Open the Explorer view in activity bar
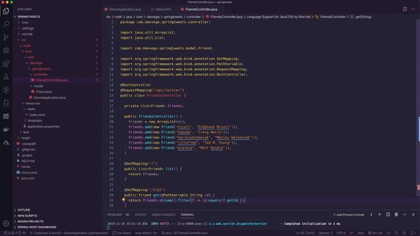This screenshot has width=420, height=236. pyautogui.click(x=6, y=11)
